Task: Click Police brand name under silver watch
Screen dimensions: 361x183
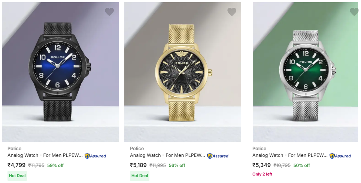Action: 260,148
